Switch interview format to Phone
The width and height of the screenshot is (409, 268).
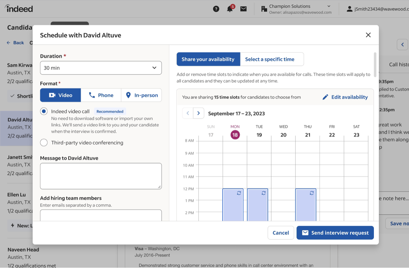coord(101,95)
